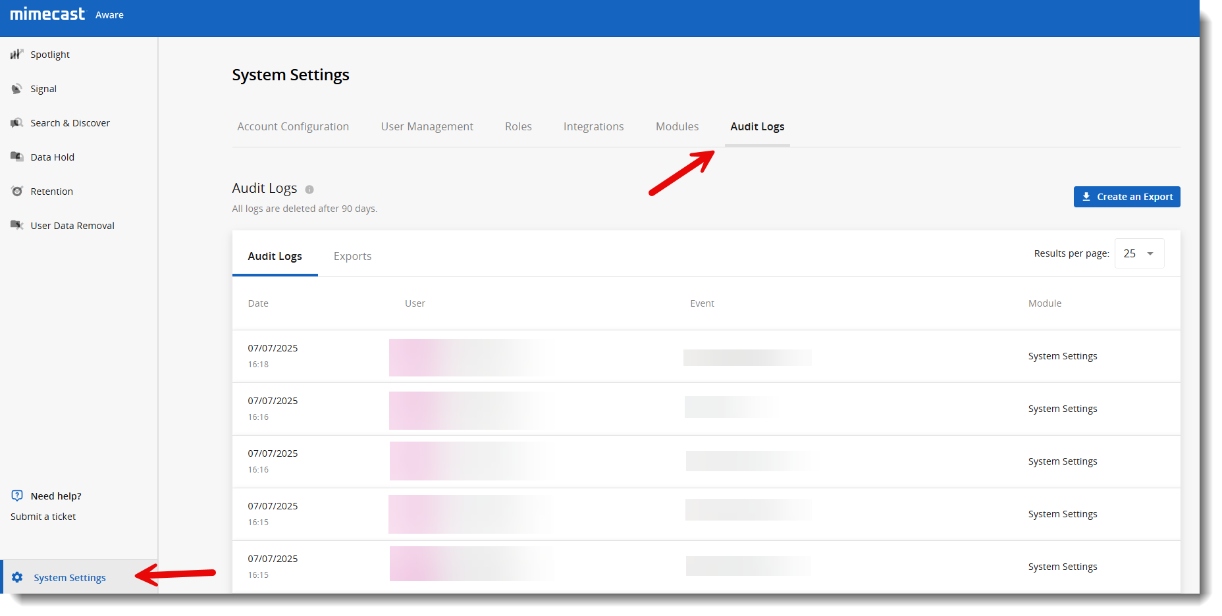The image size is (1222, 616).
Task: Click the Retention icon in sidebar
Action: [x=17, y=192]
